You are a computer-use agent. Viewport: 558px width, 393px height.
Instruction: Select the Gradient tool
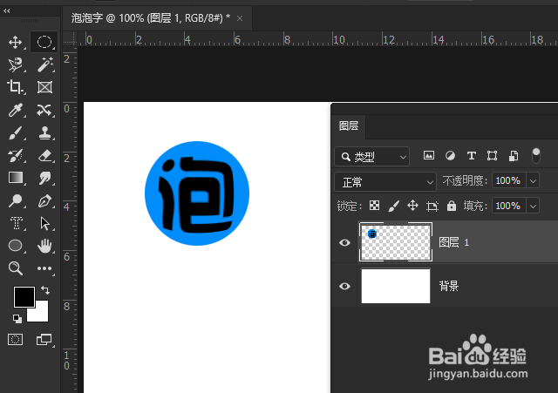tap(16, 178)
